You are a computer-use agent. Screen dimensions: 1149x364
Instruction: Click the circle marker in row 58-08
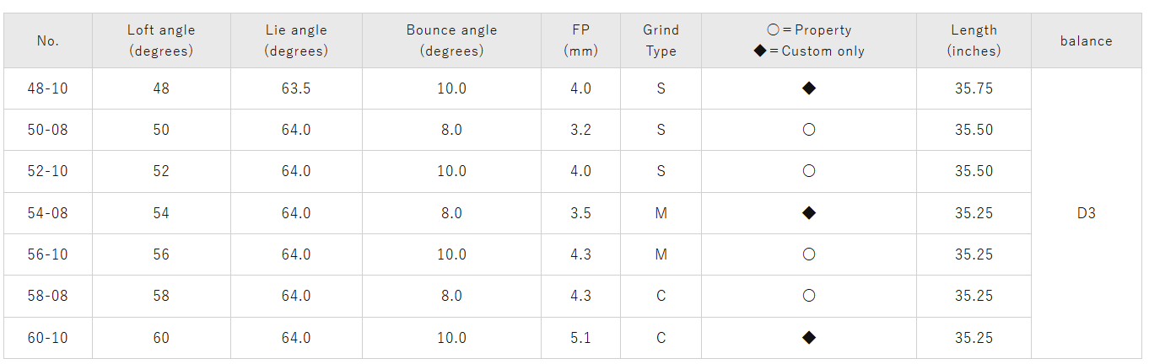[x=808, y=296]
